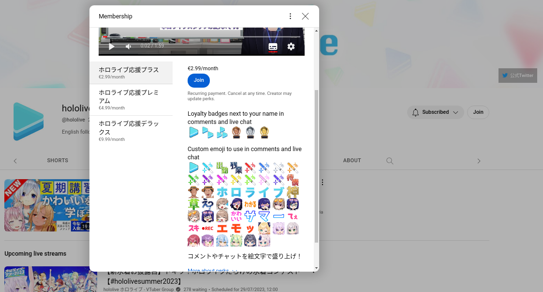This screenshot has width=543, height=292.
Task: Open the Subscribed notification dropdown
Action: click(x=435, y=112)
